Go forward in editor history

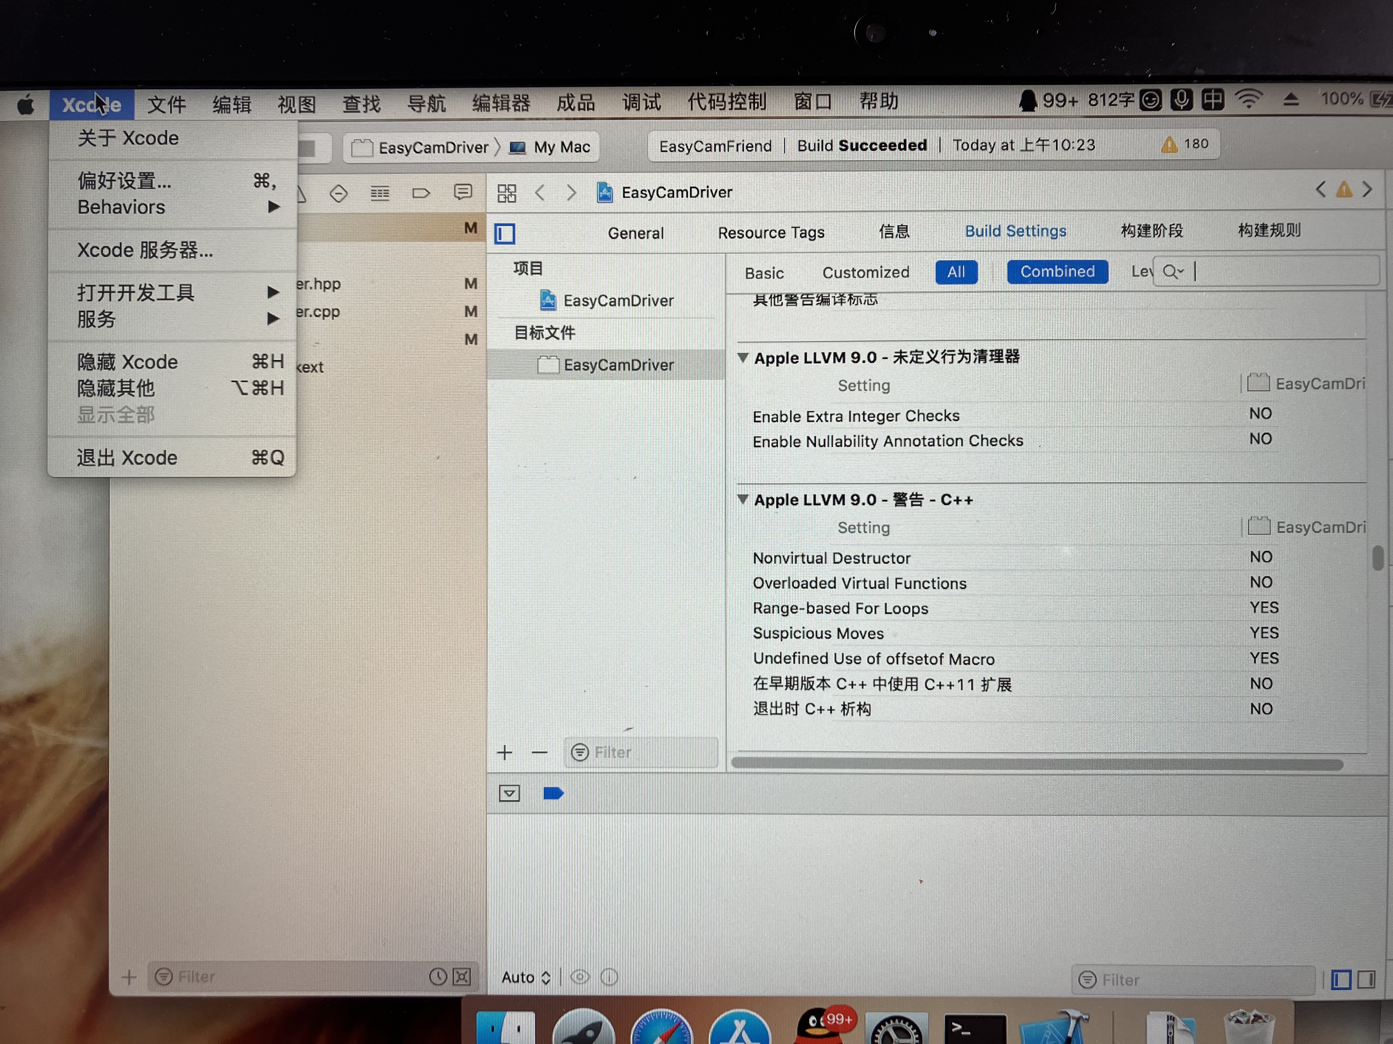coord(571,193)
